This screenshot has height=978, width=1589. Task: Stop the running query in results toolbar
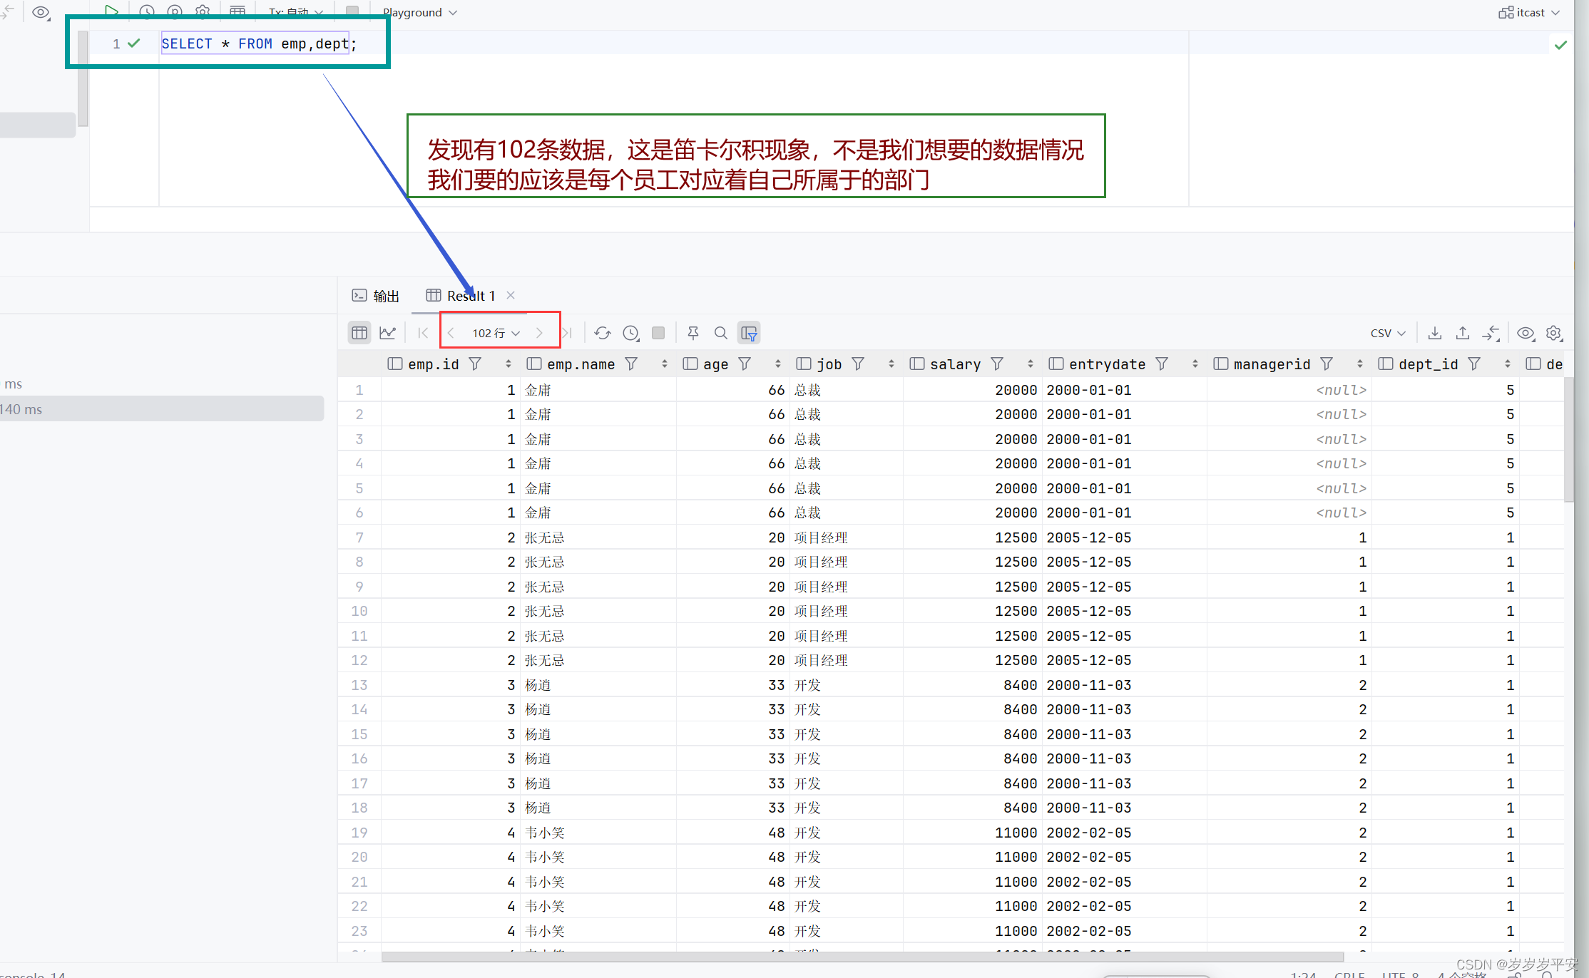pos(658,333)
